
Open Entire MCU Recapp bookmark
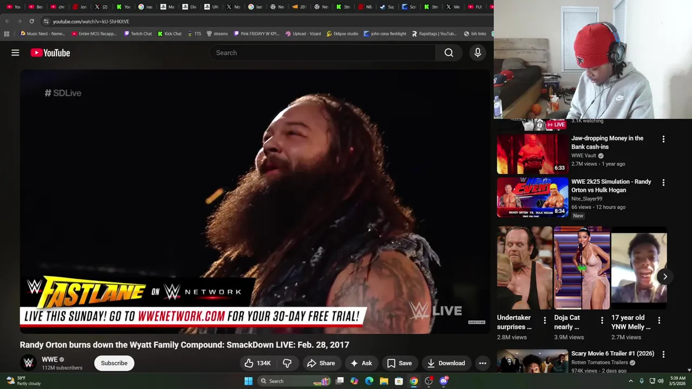click(94, 33)
